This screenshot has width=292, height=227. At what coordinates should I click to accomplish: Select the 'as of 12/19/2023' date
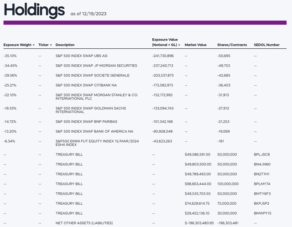pyautogui.click(x=89, y=14)
